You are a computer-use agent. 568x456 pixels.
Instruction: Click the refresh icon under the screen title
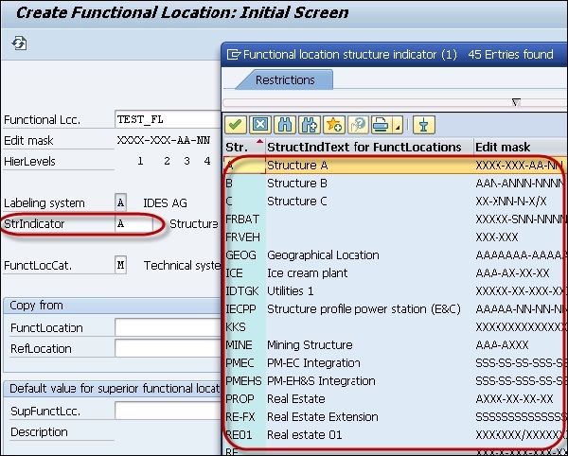click(19, 44)
